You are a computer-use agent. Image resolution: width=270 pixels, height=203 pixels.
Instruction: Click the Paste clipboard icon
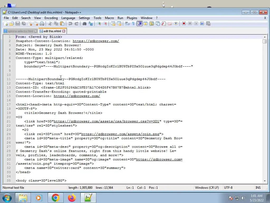pyautogui.click(x=62, y=24)
